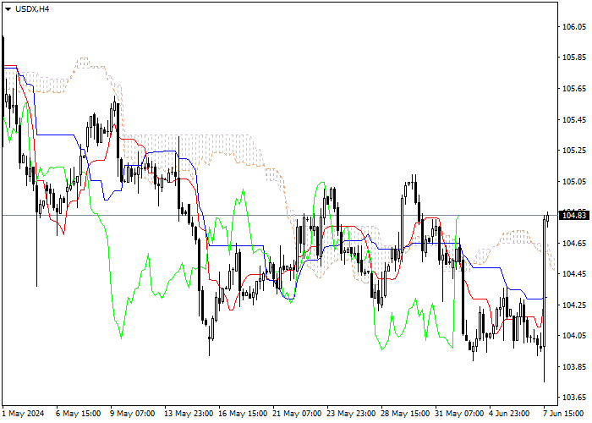Click the 105.85 price scale value
Screen dimensions: 592x423
point(574,58)
